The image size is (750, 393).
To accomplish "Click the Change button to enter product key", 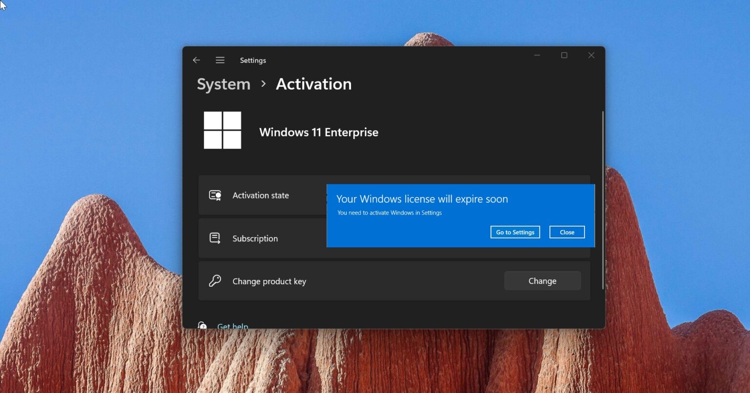I will [542, 280].
